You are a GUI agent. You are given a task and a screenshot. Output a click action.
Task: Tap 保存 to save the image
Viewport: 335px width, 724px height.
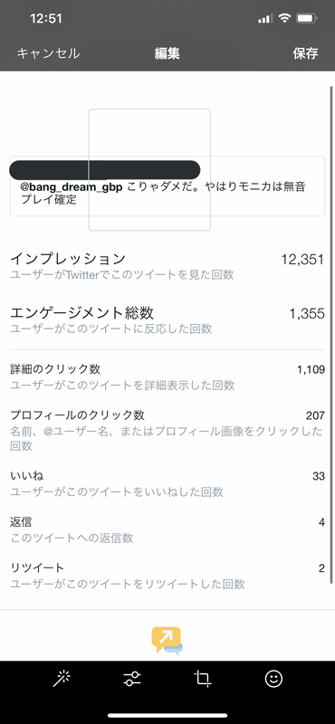(305, 53)
